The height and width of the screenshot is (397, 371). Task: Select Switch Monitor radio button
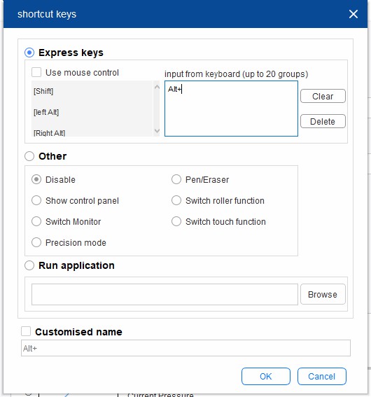click(36, 221)
